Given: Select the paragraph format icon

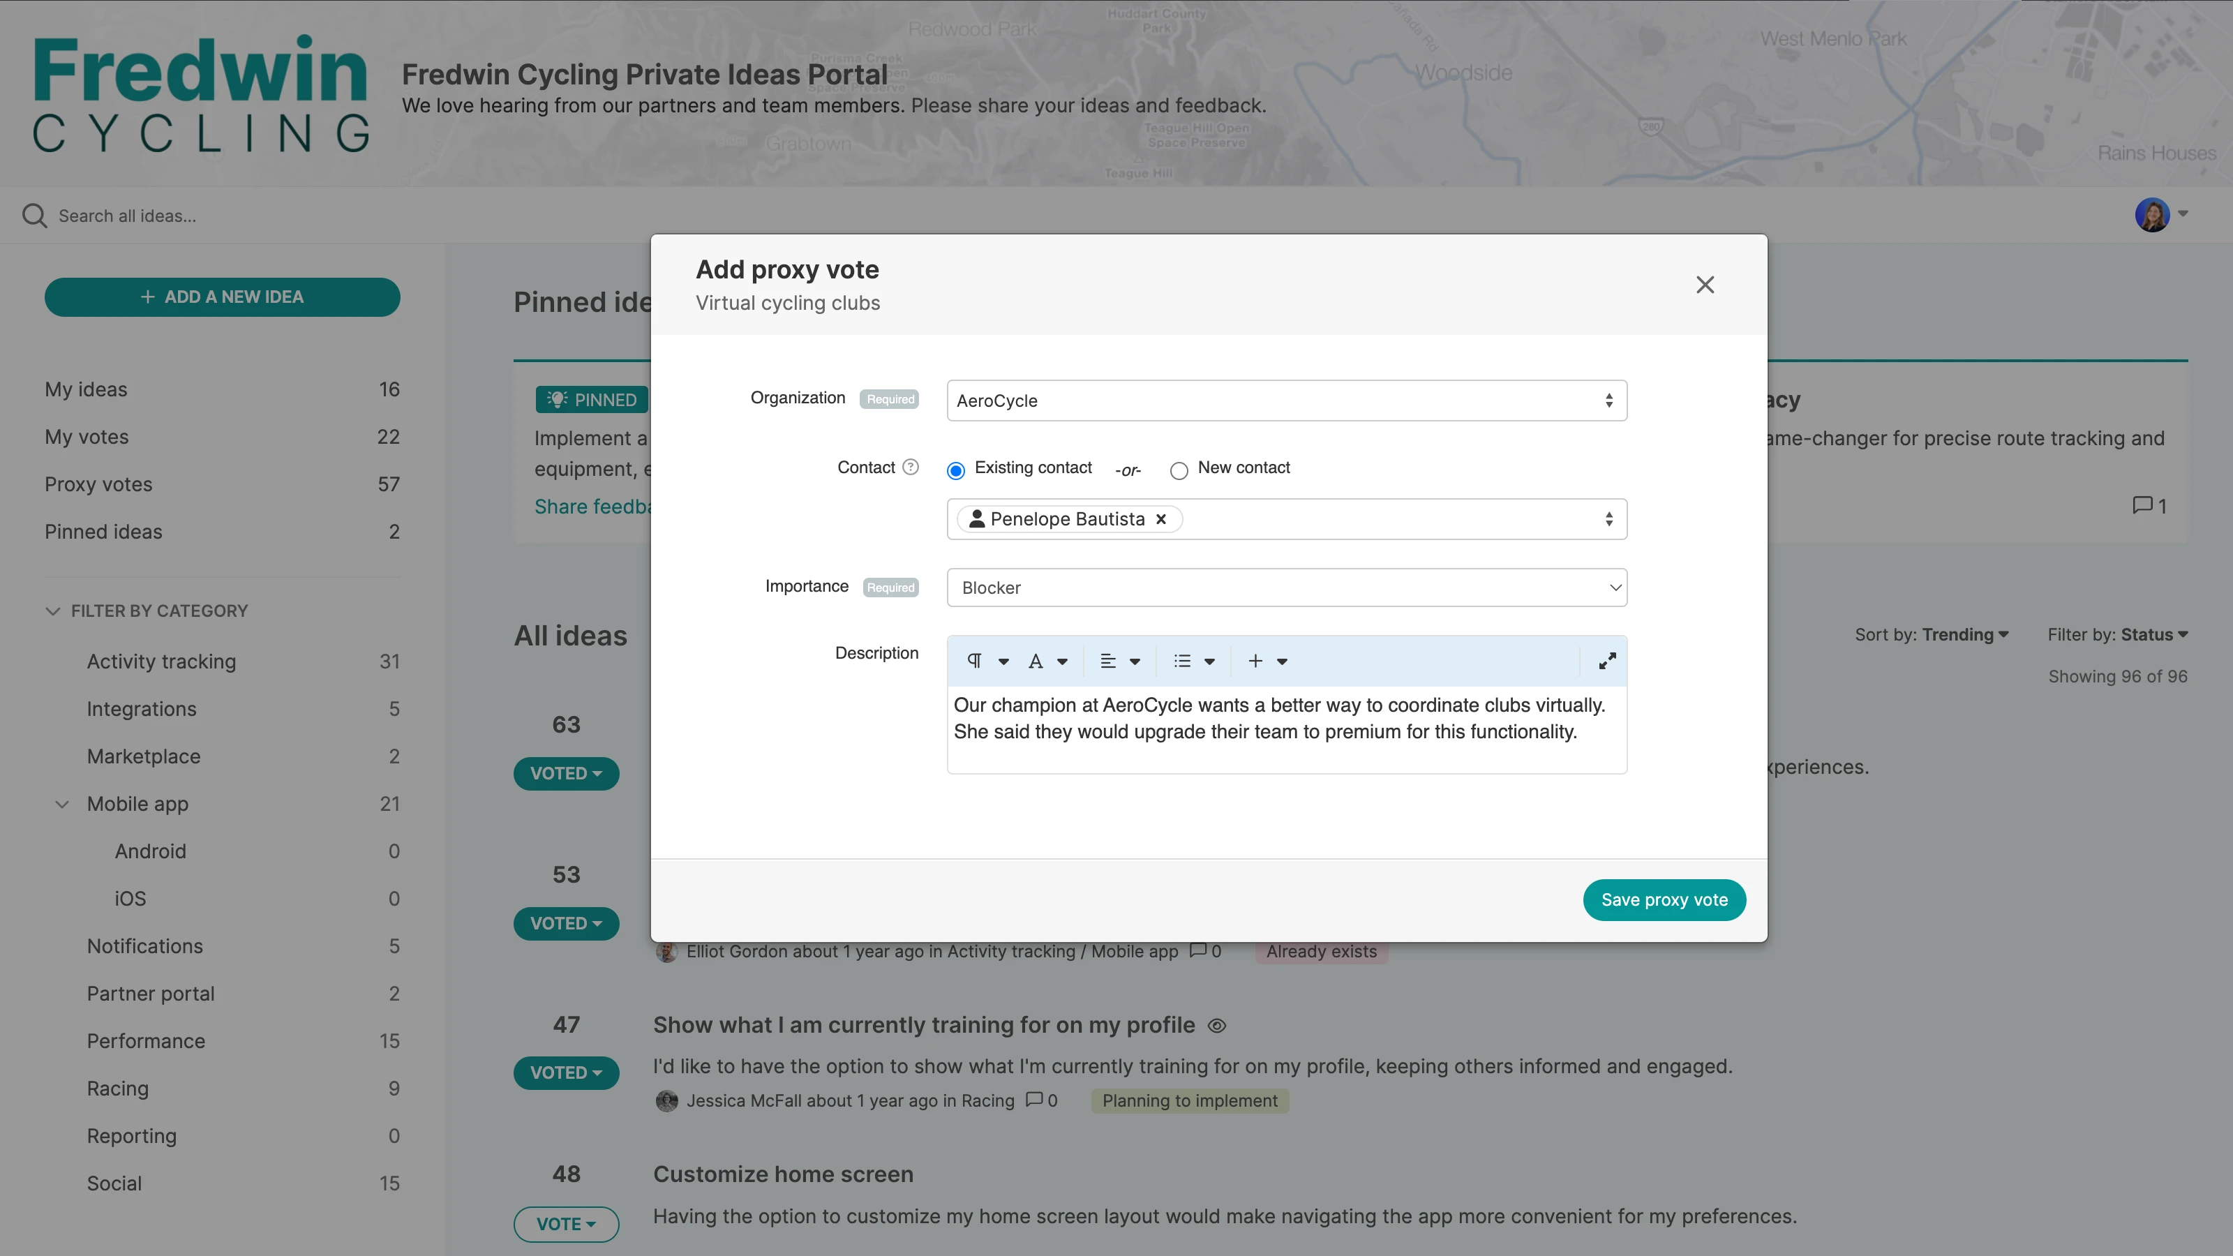Looking at the screenshot, I should [x=976, y=661].
